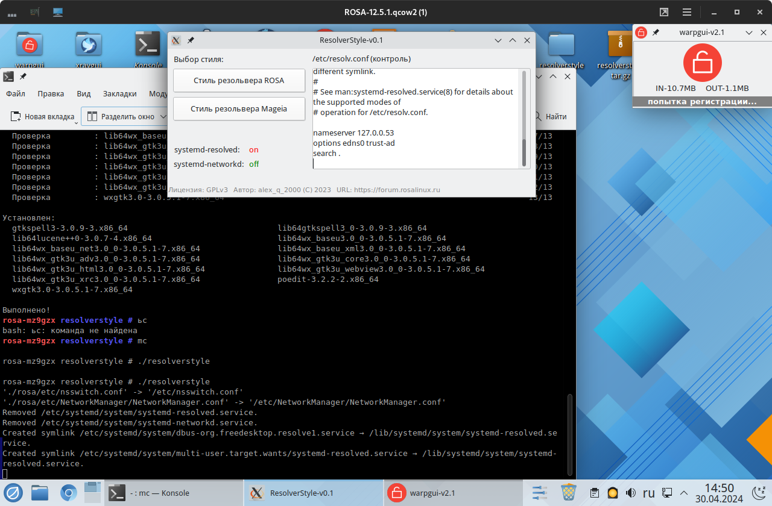The height and width of the screenshot is (506, 772).
Task: Open the application launcher menu
Action: coord(13,493)
